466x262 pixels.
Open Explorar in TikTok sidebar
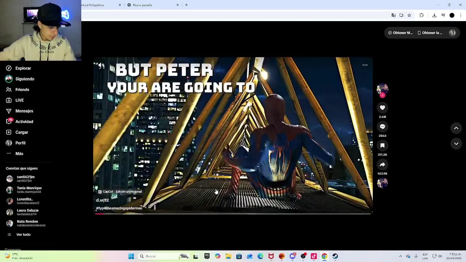click(18, 68)
